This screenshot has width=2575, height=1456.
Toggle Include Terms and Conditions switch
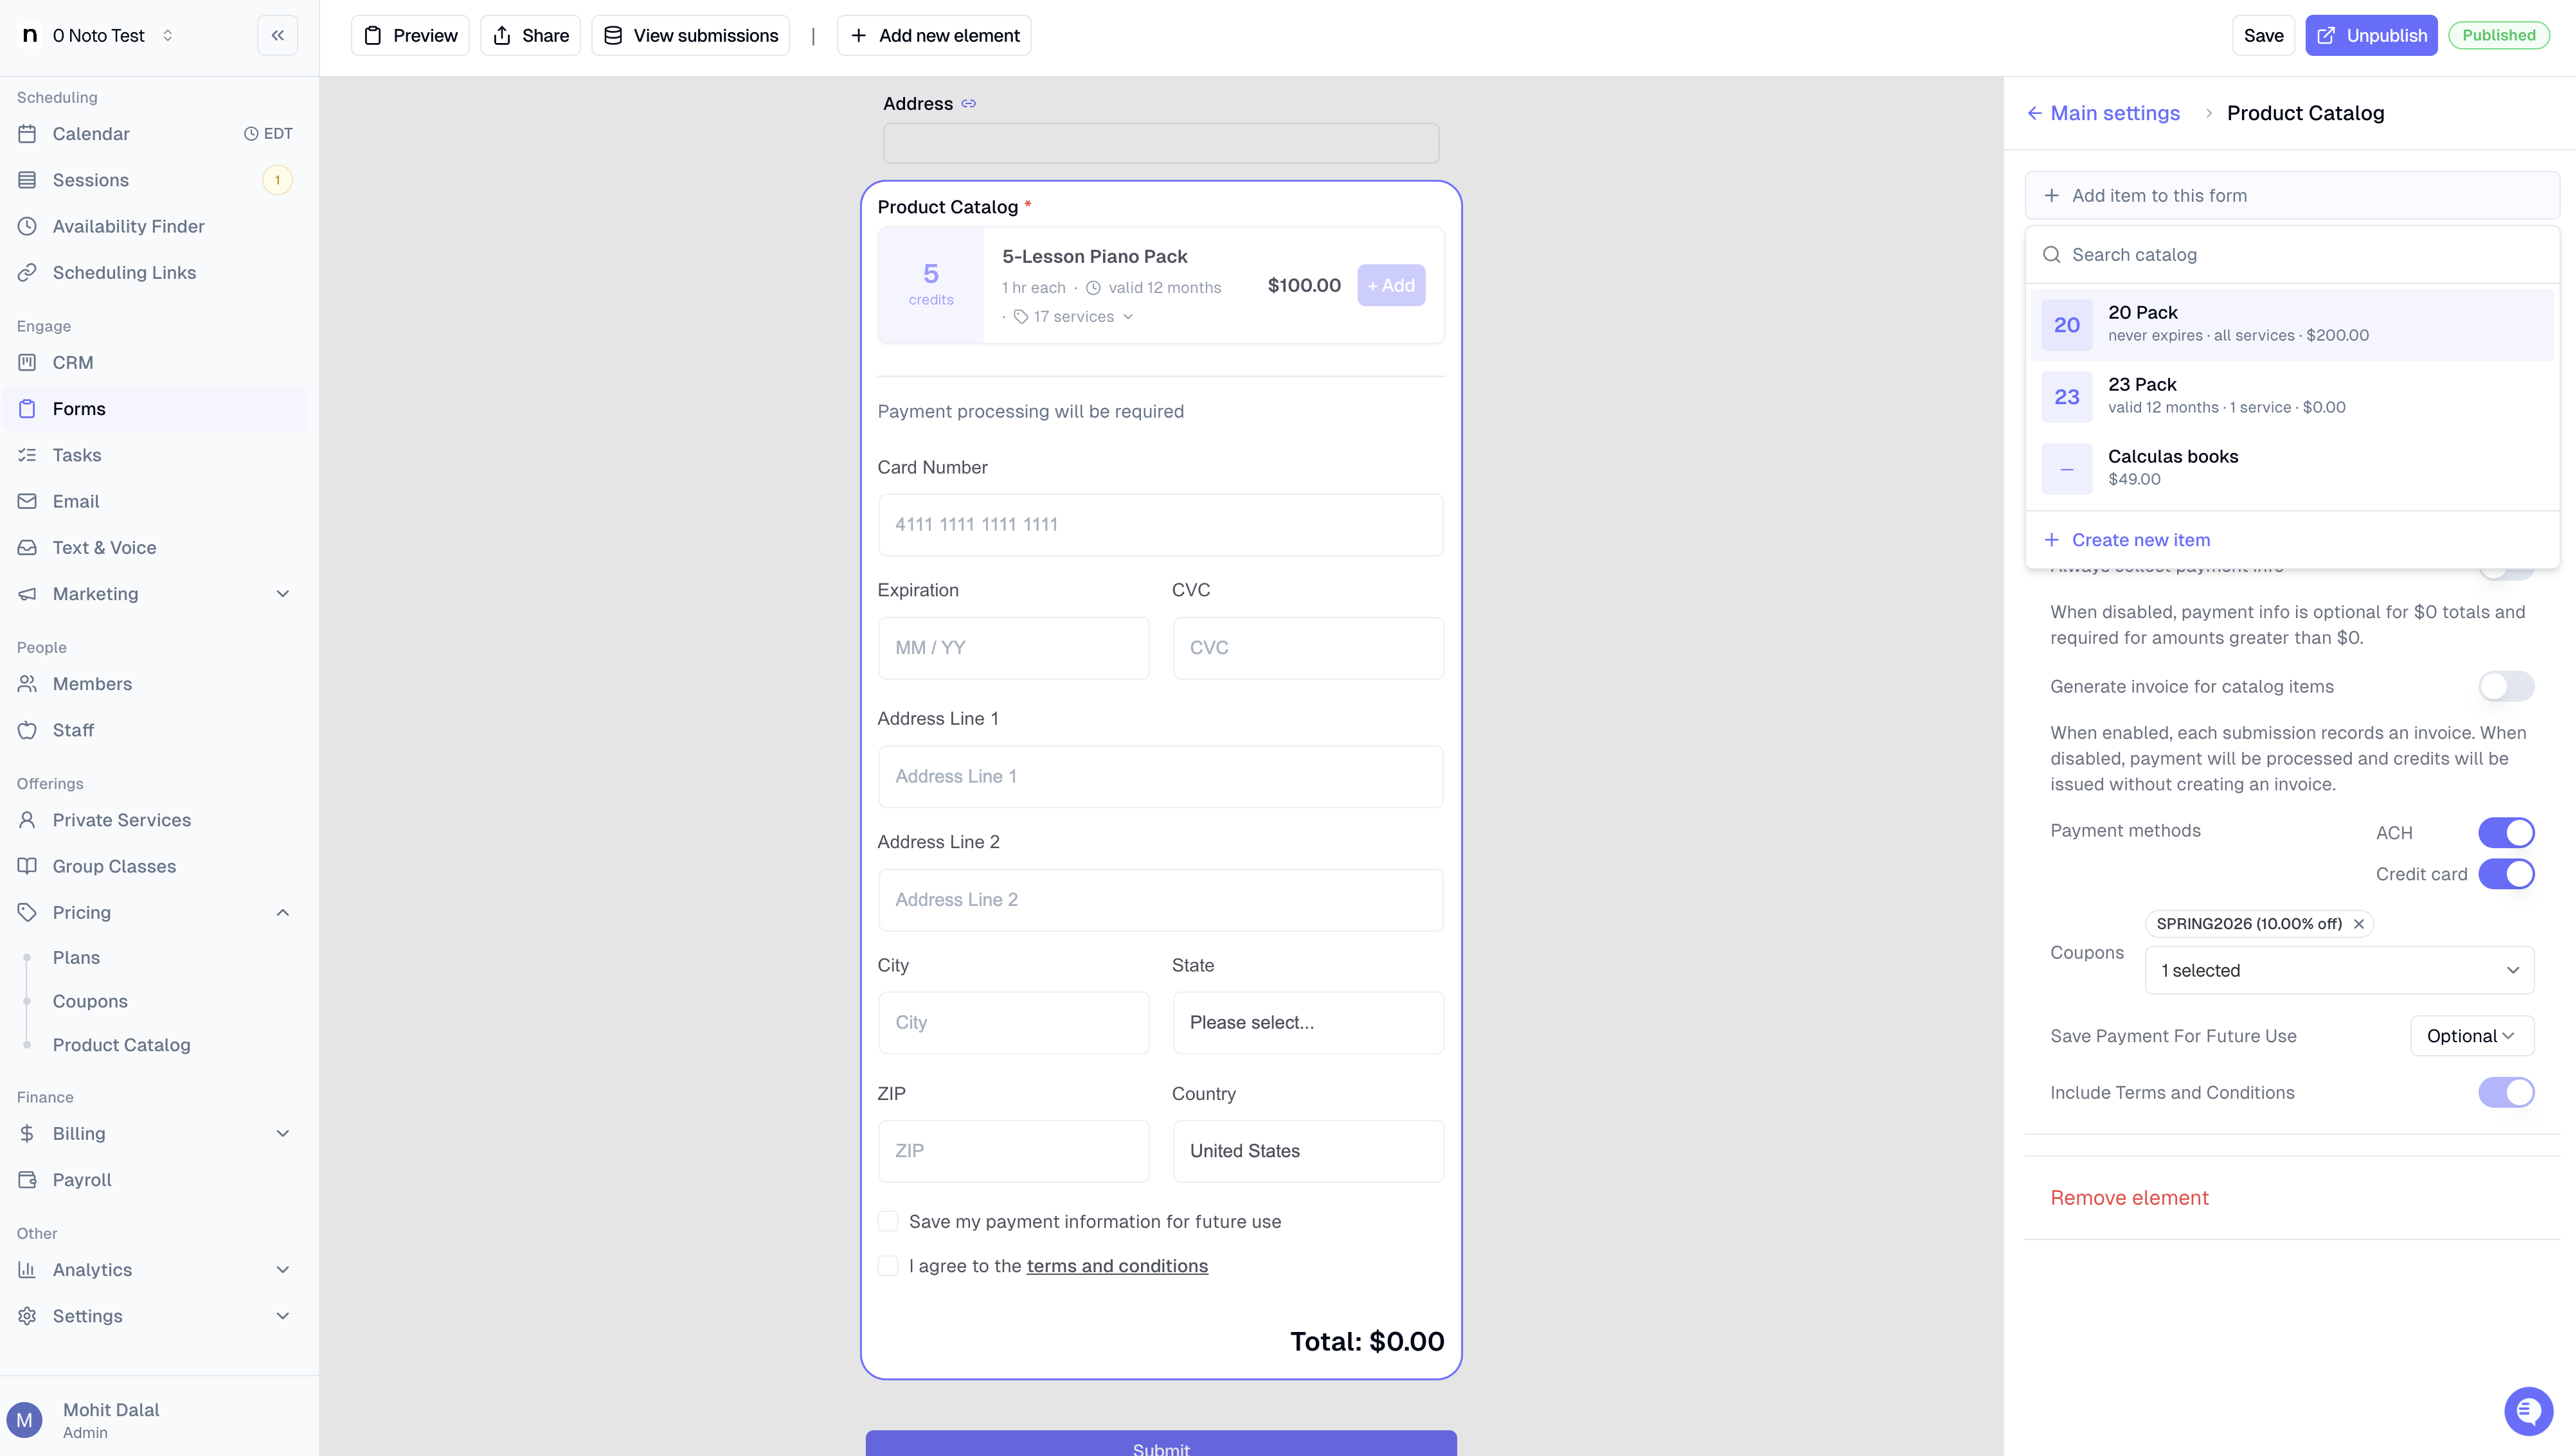click(x=2506, y=1093)
